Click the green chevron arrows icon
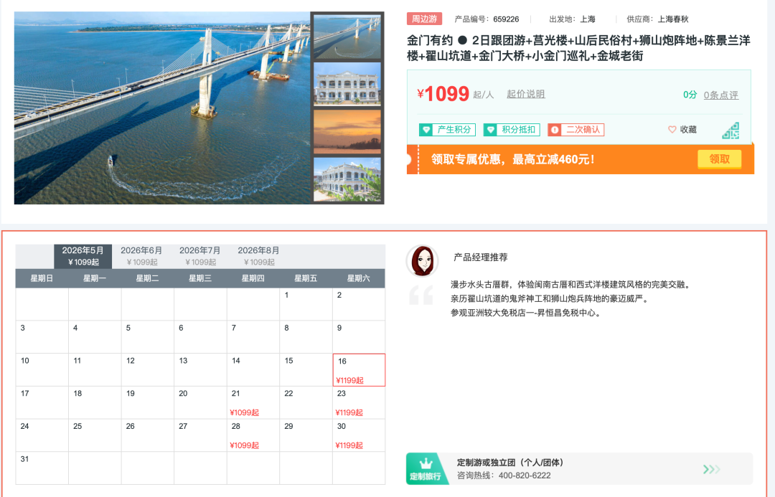 tap(711, 469)
